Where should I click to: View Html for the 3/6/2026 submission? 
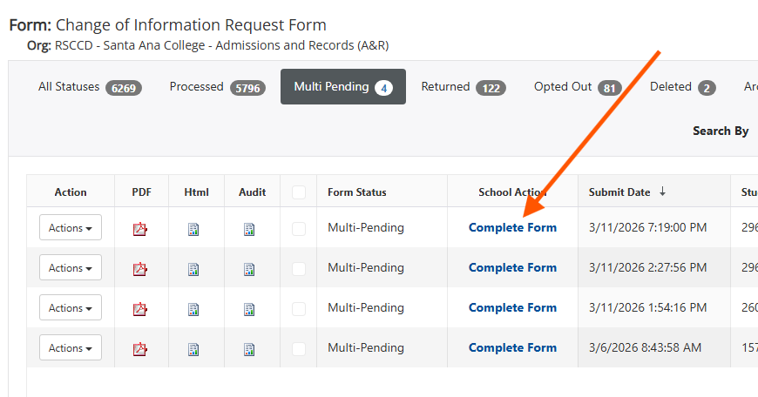click(193, 349)
